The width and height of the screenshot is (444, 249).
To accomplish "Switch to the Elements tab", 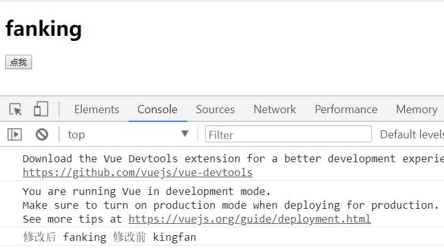I will (97, 109).
